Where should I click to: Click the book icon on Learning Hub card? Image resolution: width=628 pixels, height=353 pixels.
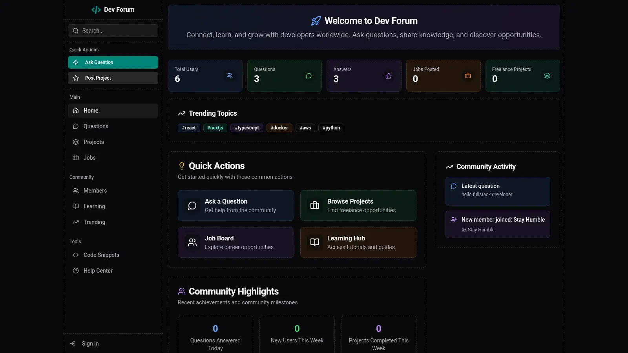click(315, 242)
